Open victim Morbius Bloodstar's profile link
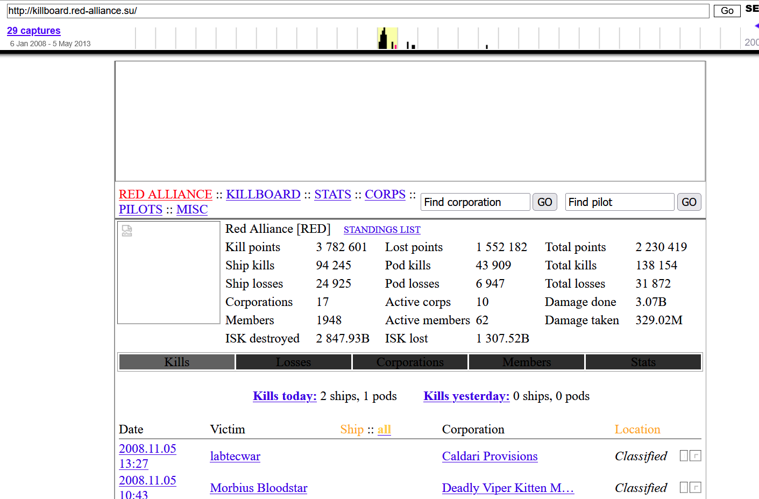 pos(259,488)
